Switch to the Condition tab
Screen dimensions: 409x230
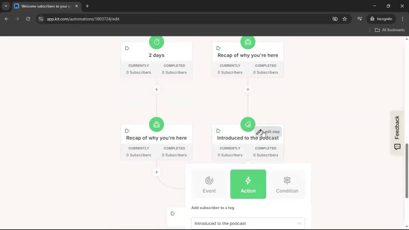tap(287, 184)
